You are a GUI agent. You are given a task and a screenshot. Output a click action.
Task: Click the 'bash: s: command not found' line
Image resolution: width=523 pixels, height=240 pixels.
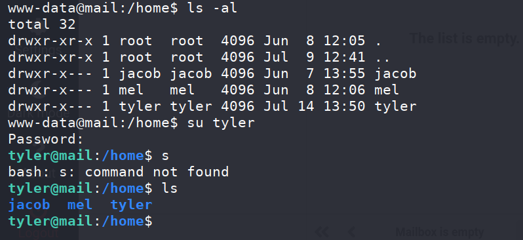tap(119, 172)
